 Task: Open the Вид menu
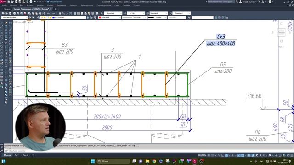[x=22, y=5]
